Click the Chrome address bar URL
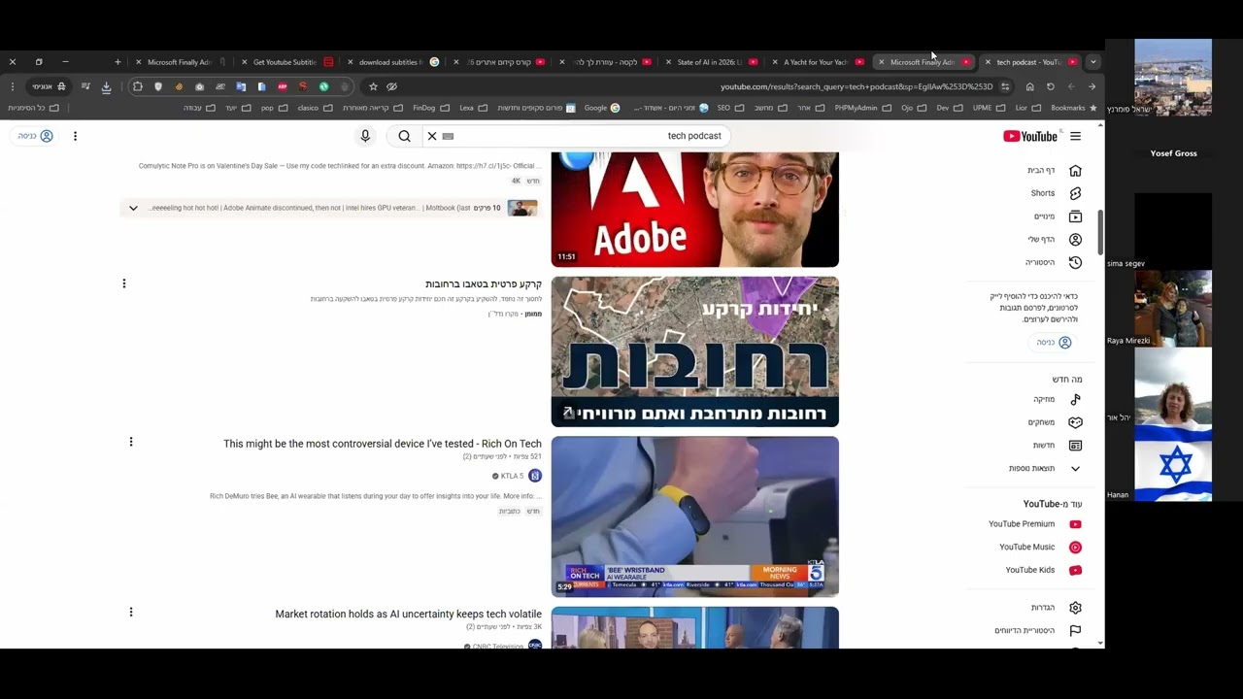The width and height of the screenshot is (1243, 699). (x=857, y=86)
